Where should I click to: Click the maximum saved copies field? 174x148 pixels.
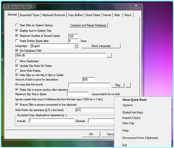point(73,36)
